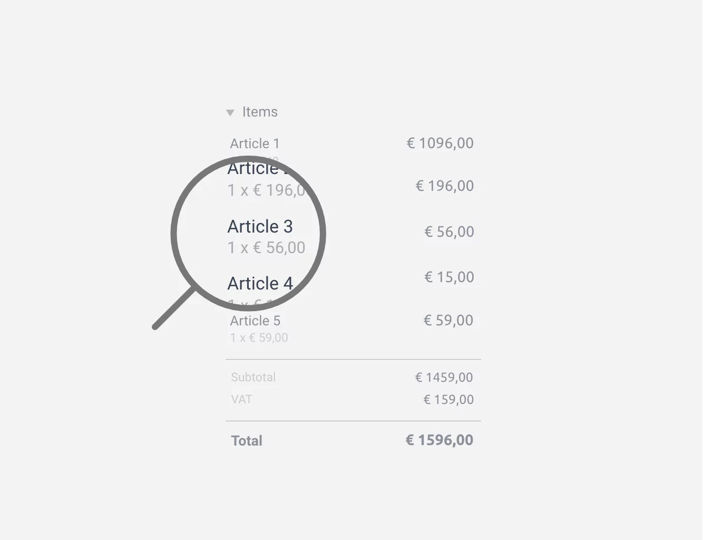Click the Items section heading
Viewport: 703px width, 540px height.
[x=260, y=112]
